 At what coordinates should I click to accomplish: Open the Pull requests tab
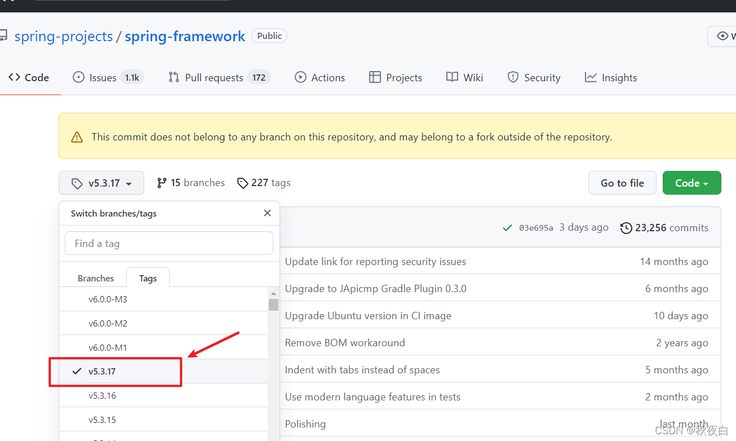tap(219, 77)
